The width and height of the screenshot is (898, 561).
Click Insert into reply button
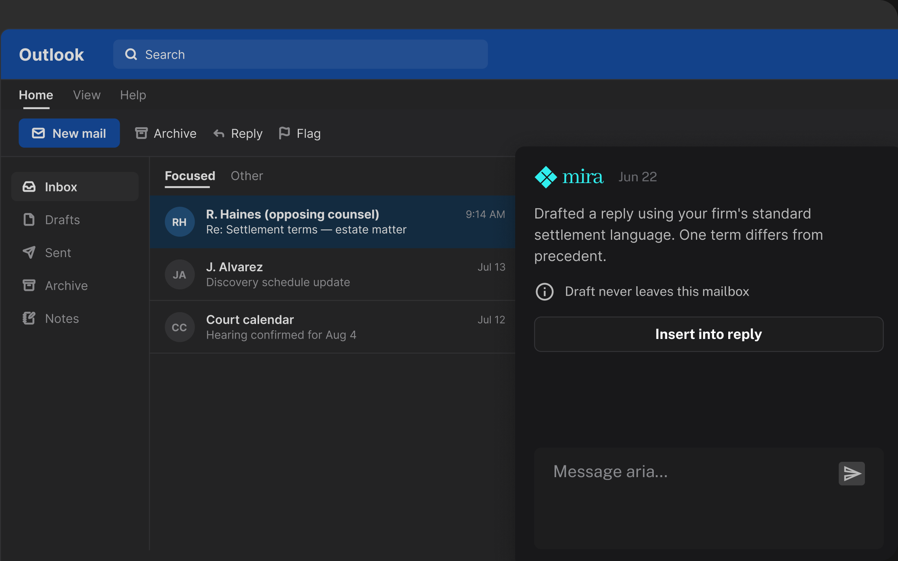tap(709, 334)
